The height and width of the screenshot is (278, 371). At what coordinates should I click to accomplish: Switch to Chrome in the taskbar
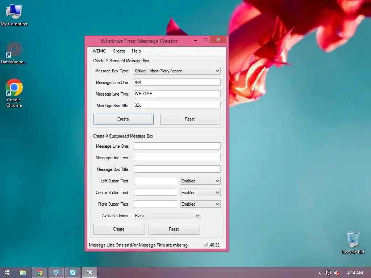click(39, 273)
